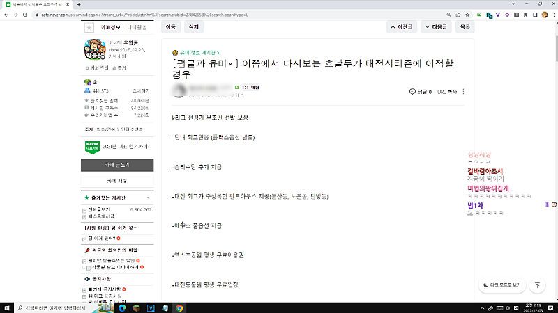Screen dimensions: 558x313
Task: Reload the current page
Action: (25, 15)
